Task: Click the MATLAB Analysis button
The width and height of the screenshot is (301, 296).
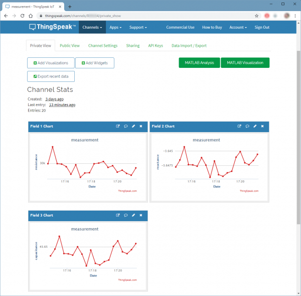Action: point(199,63)
